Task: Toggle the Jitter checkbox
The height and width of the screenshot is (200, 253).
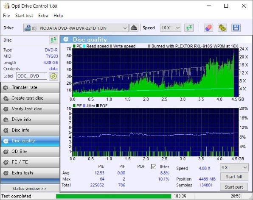Action: point(154,167)
